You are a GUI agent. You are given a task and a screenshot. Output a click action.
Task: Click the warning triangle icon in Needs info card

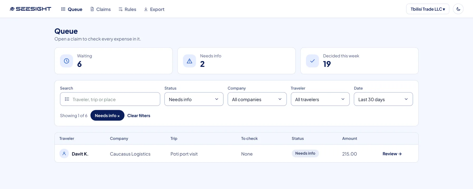(189, 61)
